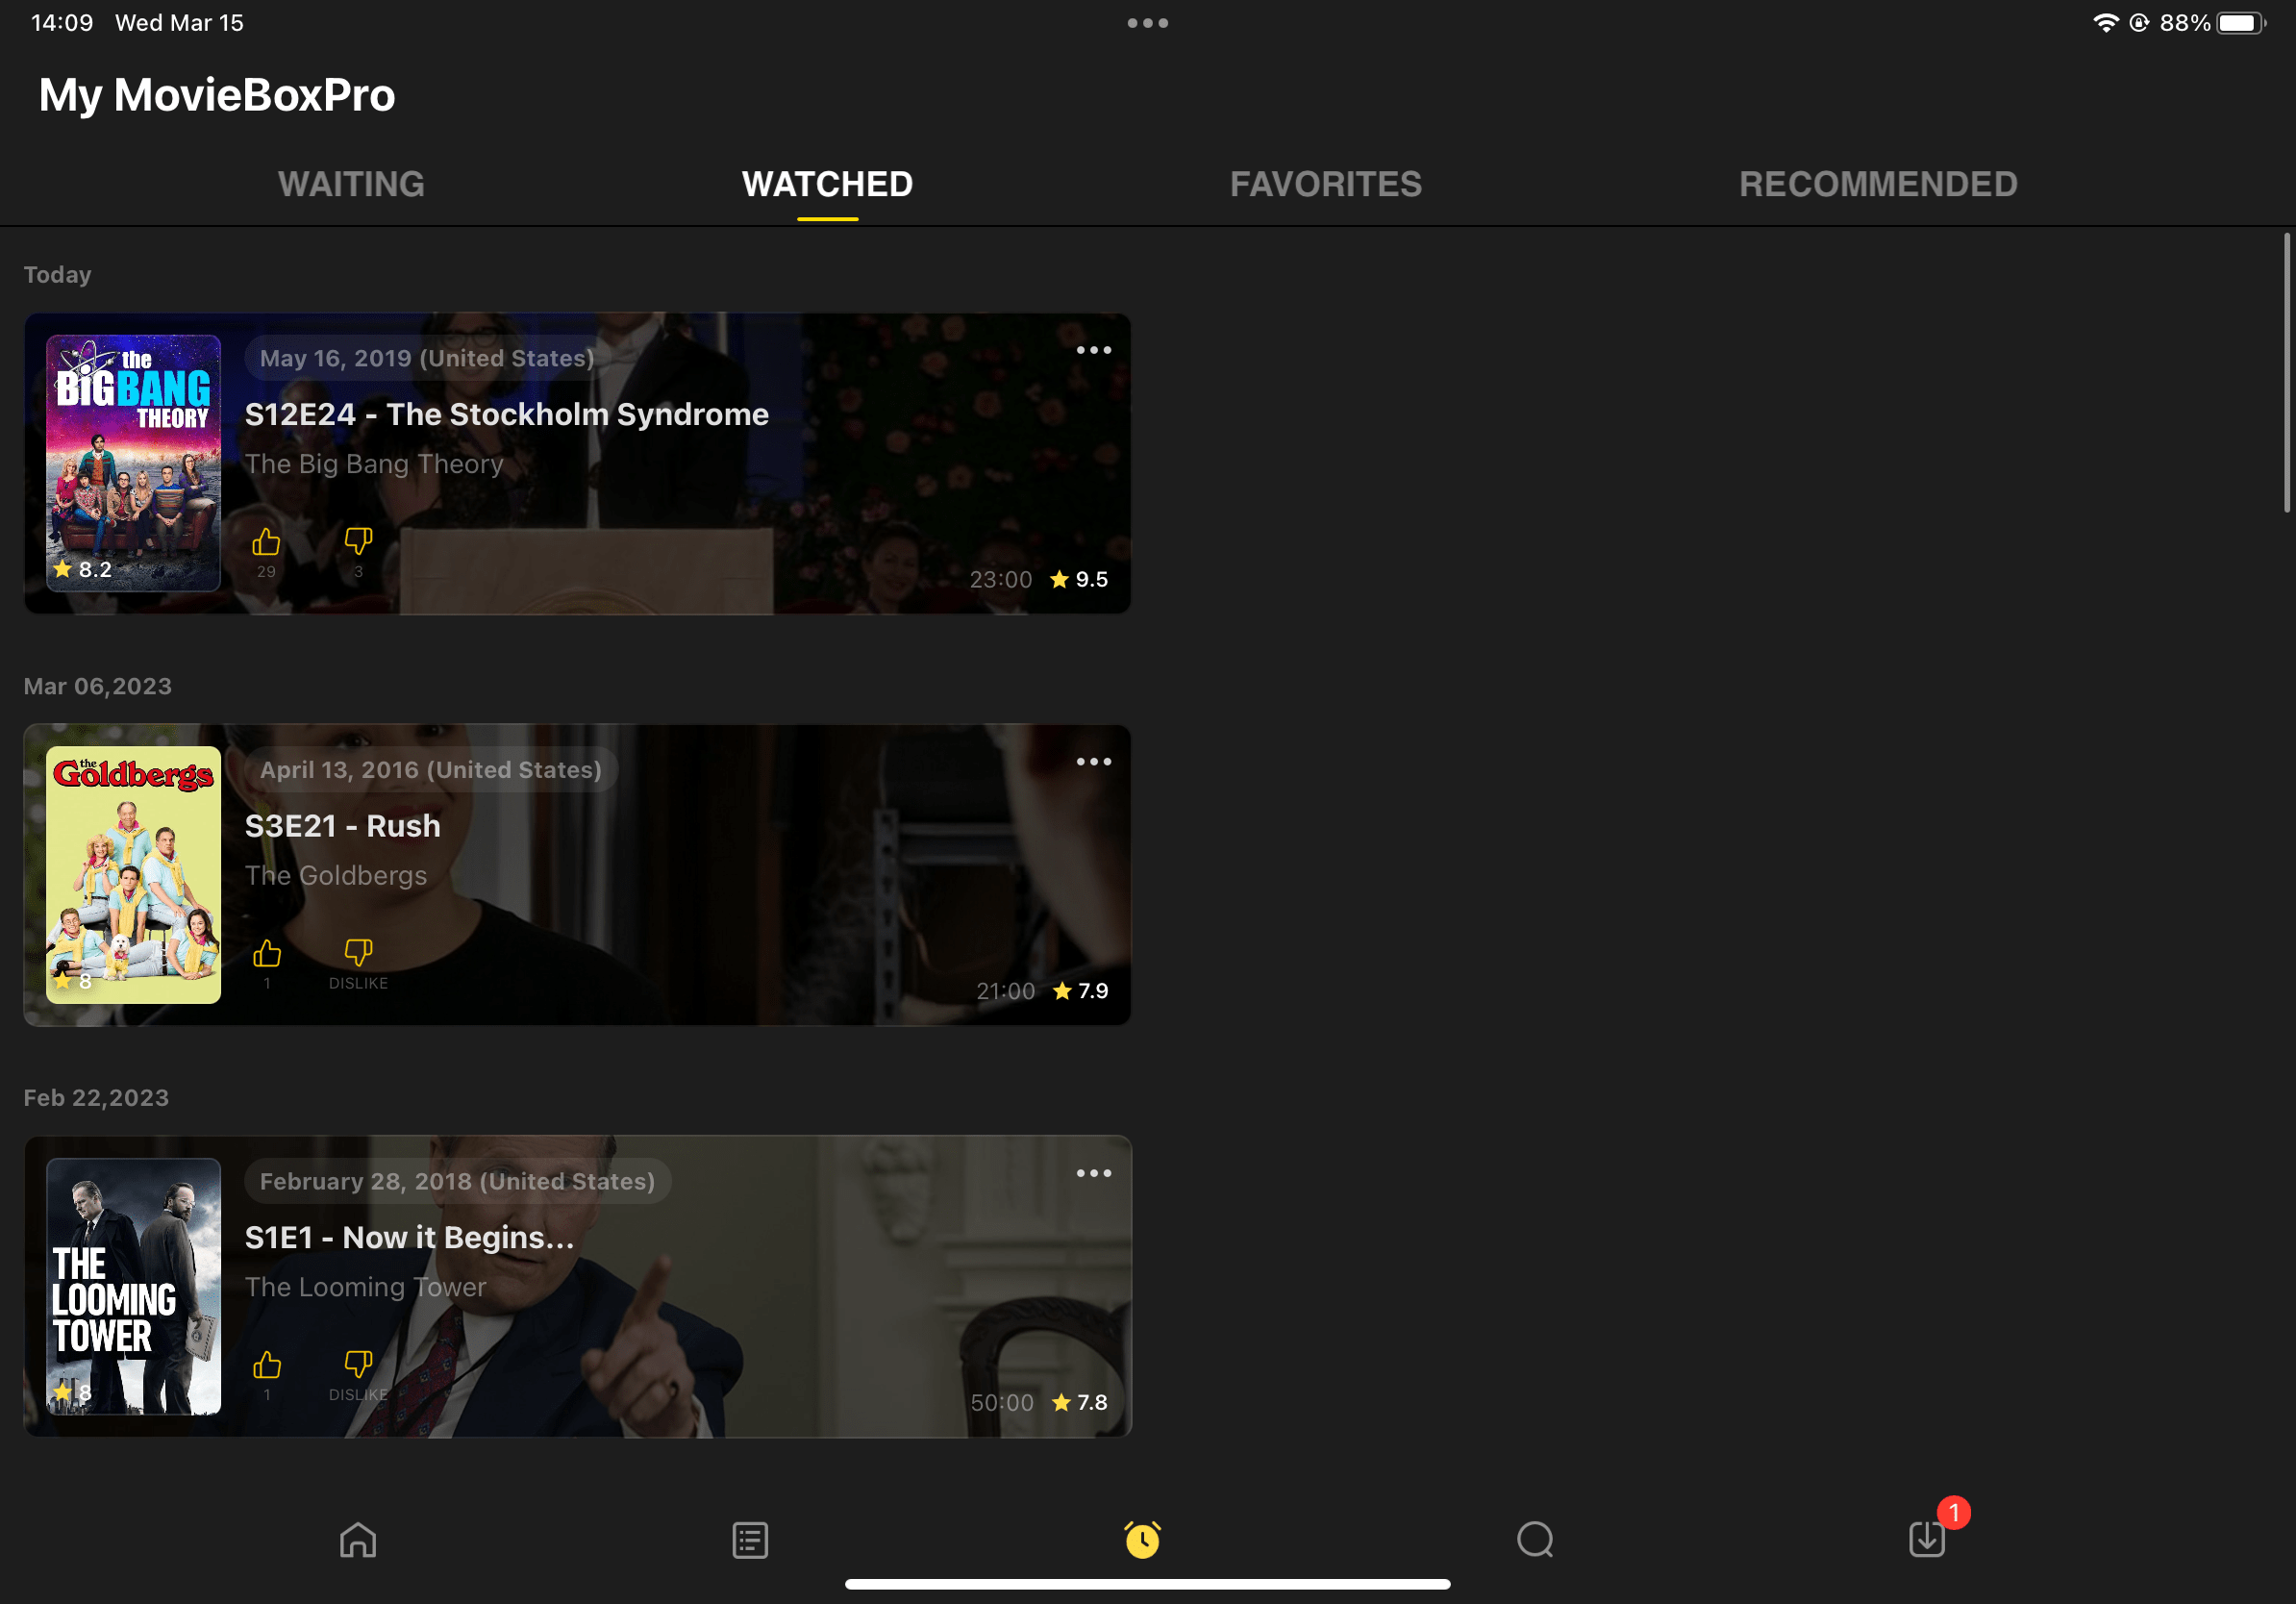Open options menu for Now it Begins episode
This screenshot has width=2296, height=1604.
1093,1173
